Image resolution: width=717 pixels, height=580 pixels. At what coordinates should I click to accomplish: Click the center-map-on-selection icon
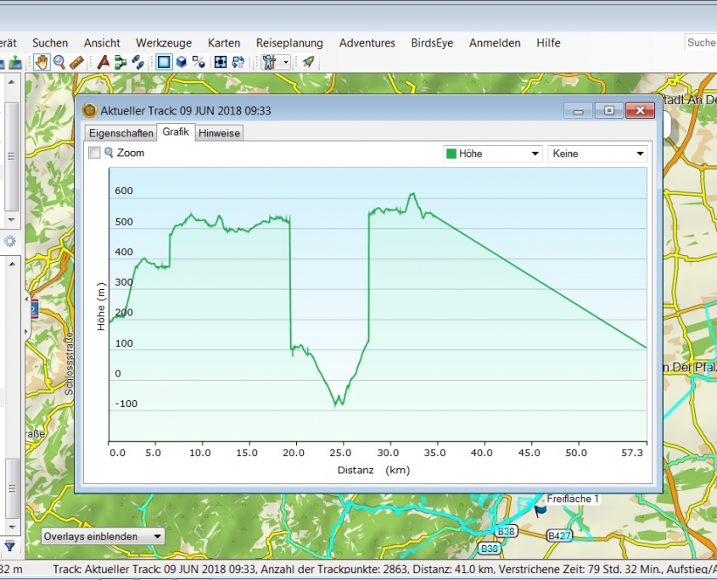(221, 62)
